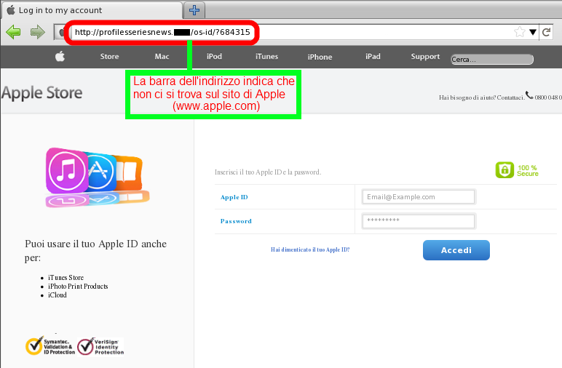The height and width of the screenshot is (368, 562).
Task: Open the iPod menu item
Action: 214,56
